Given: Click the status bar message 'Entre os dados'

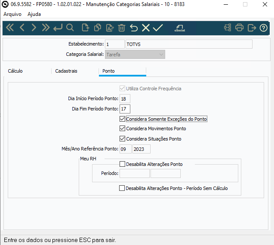Looking at the screenshot, I should pyautogui.click(x=60, y=240).
